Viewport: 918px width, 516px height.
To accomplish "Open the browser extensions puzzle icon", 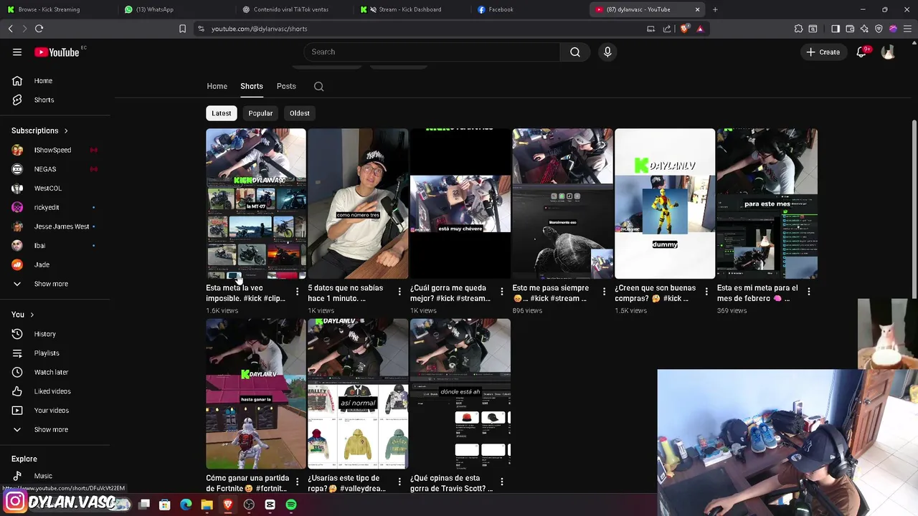I will click(798, 29).
